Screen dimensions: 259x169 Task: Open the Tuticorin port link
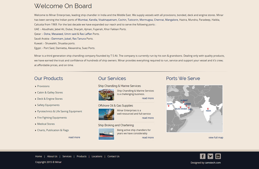coord(133,20)
